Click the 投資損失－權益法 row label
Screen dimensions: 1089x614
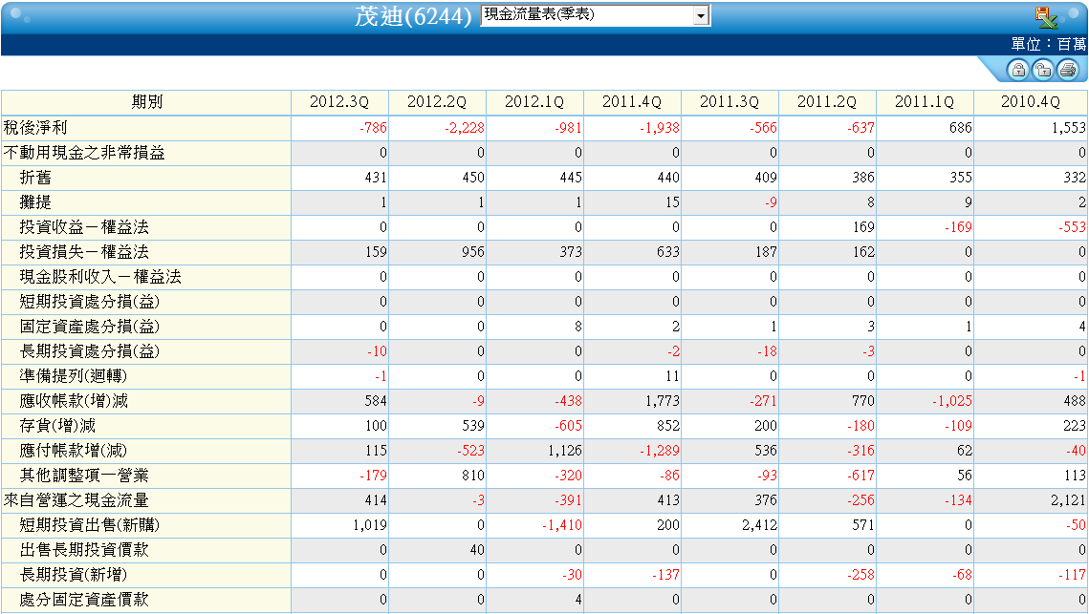click(84, 252)
